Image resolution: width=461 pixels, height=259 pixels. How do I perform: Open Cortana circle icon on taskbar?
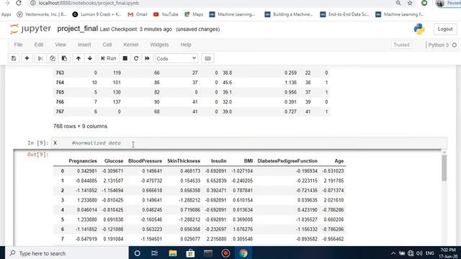click(138, 253)
